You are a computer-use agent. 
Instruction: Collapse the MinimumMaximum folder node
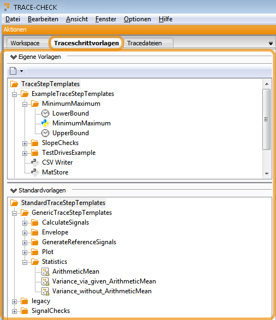[25, 104]
